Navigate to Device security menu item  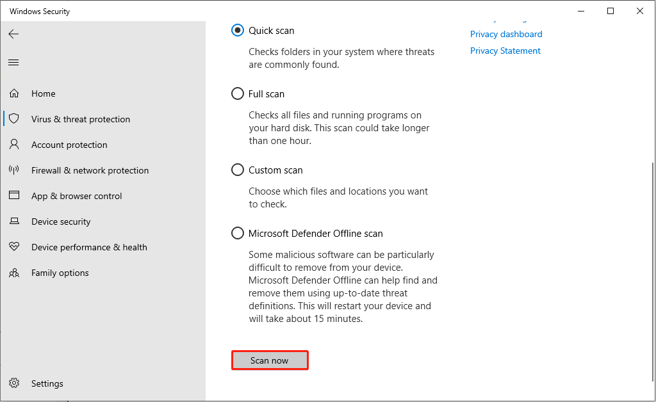(61, 221)
